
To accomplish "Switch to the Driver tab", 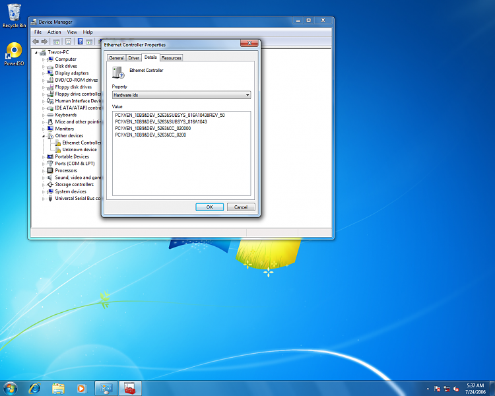I will click(133, 58).
